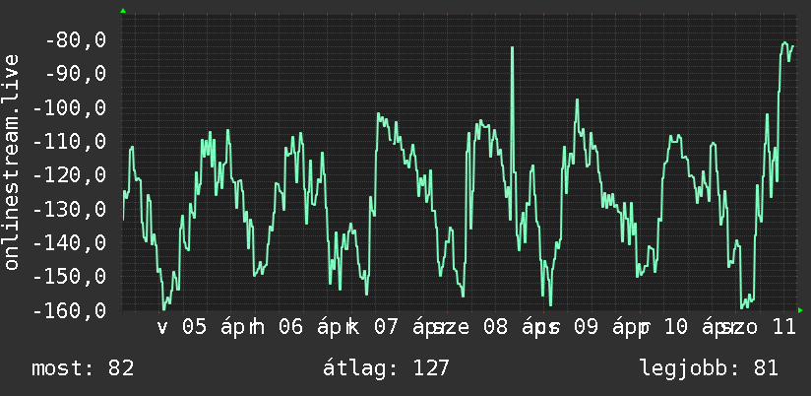Click the -130,0 y-axis label
The width and height of the screenshot is (811, 396).
click(69, 209)
